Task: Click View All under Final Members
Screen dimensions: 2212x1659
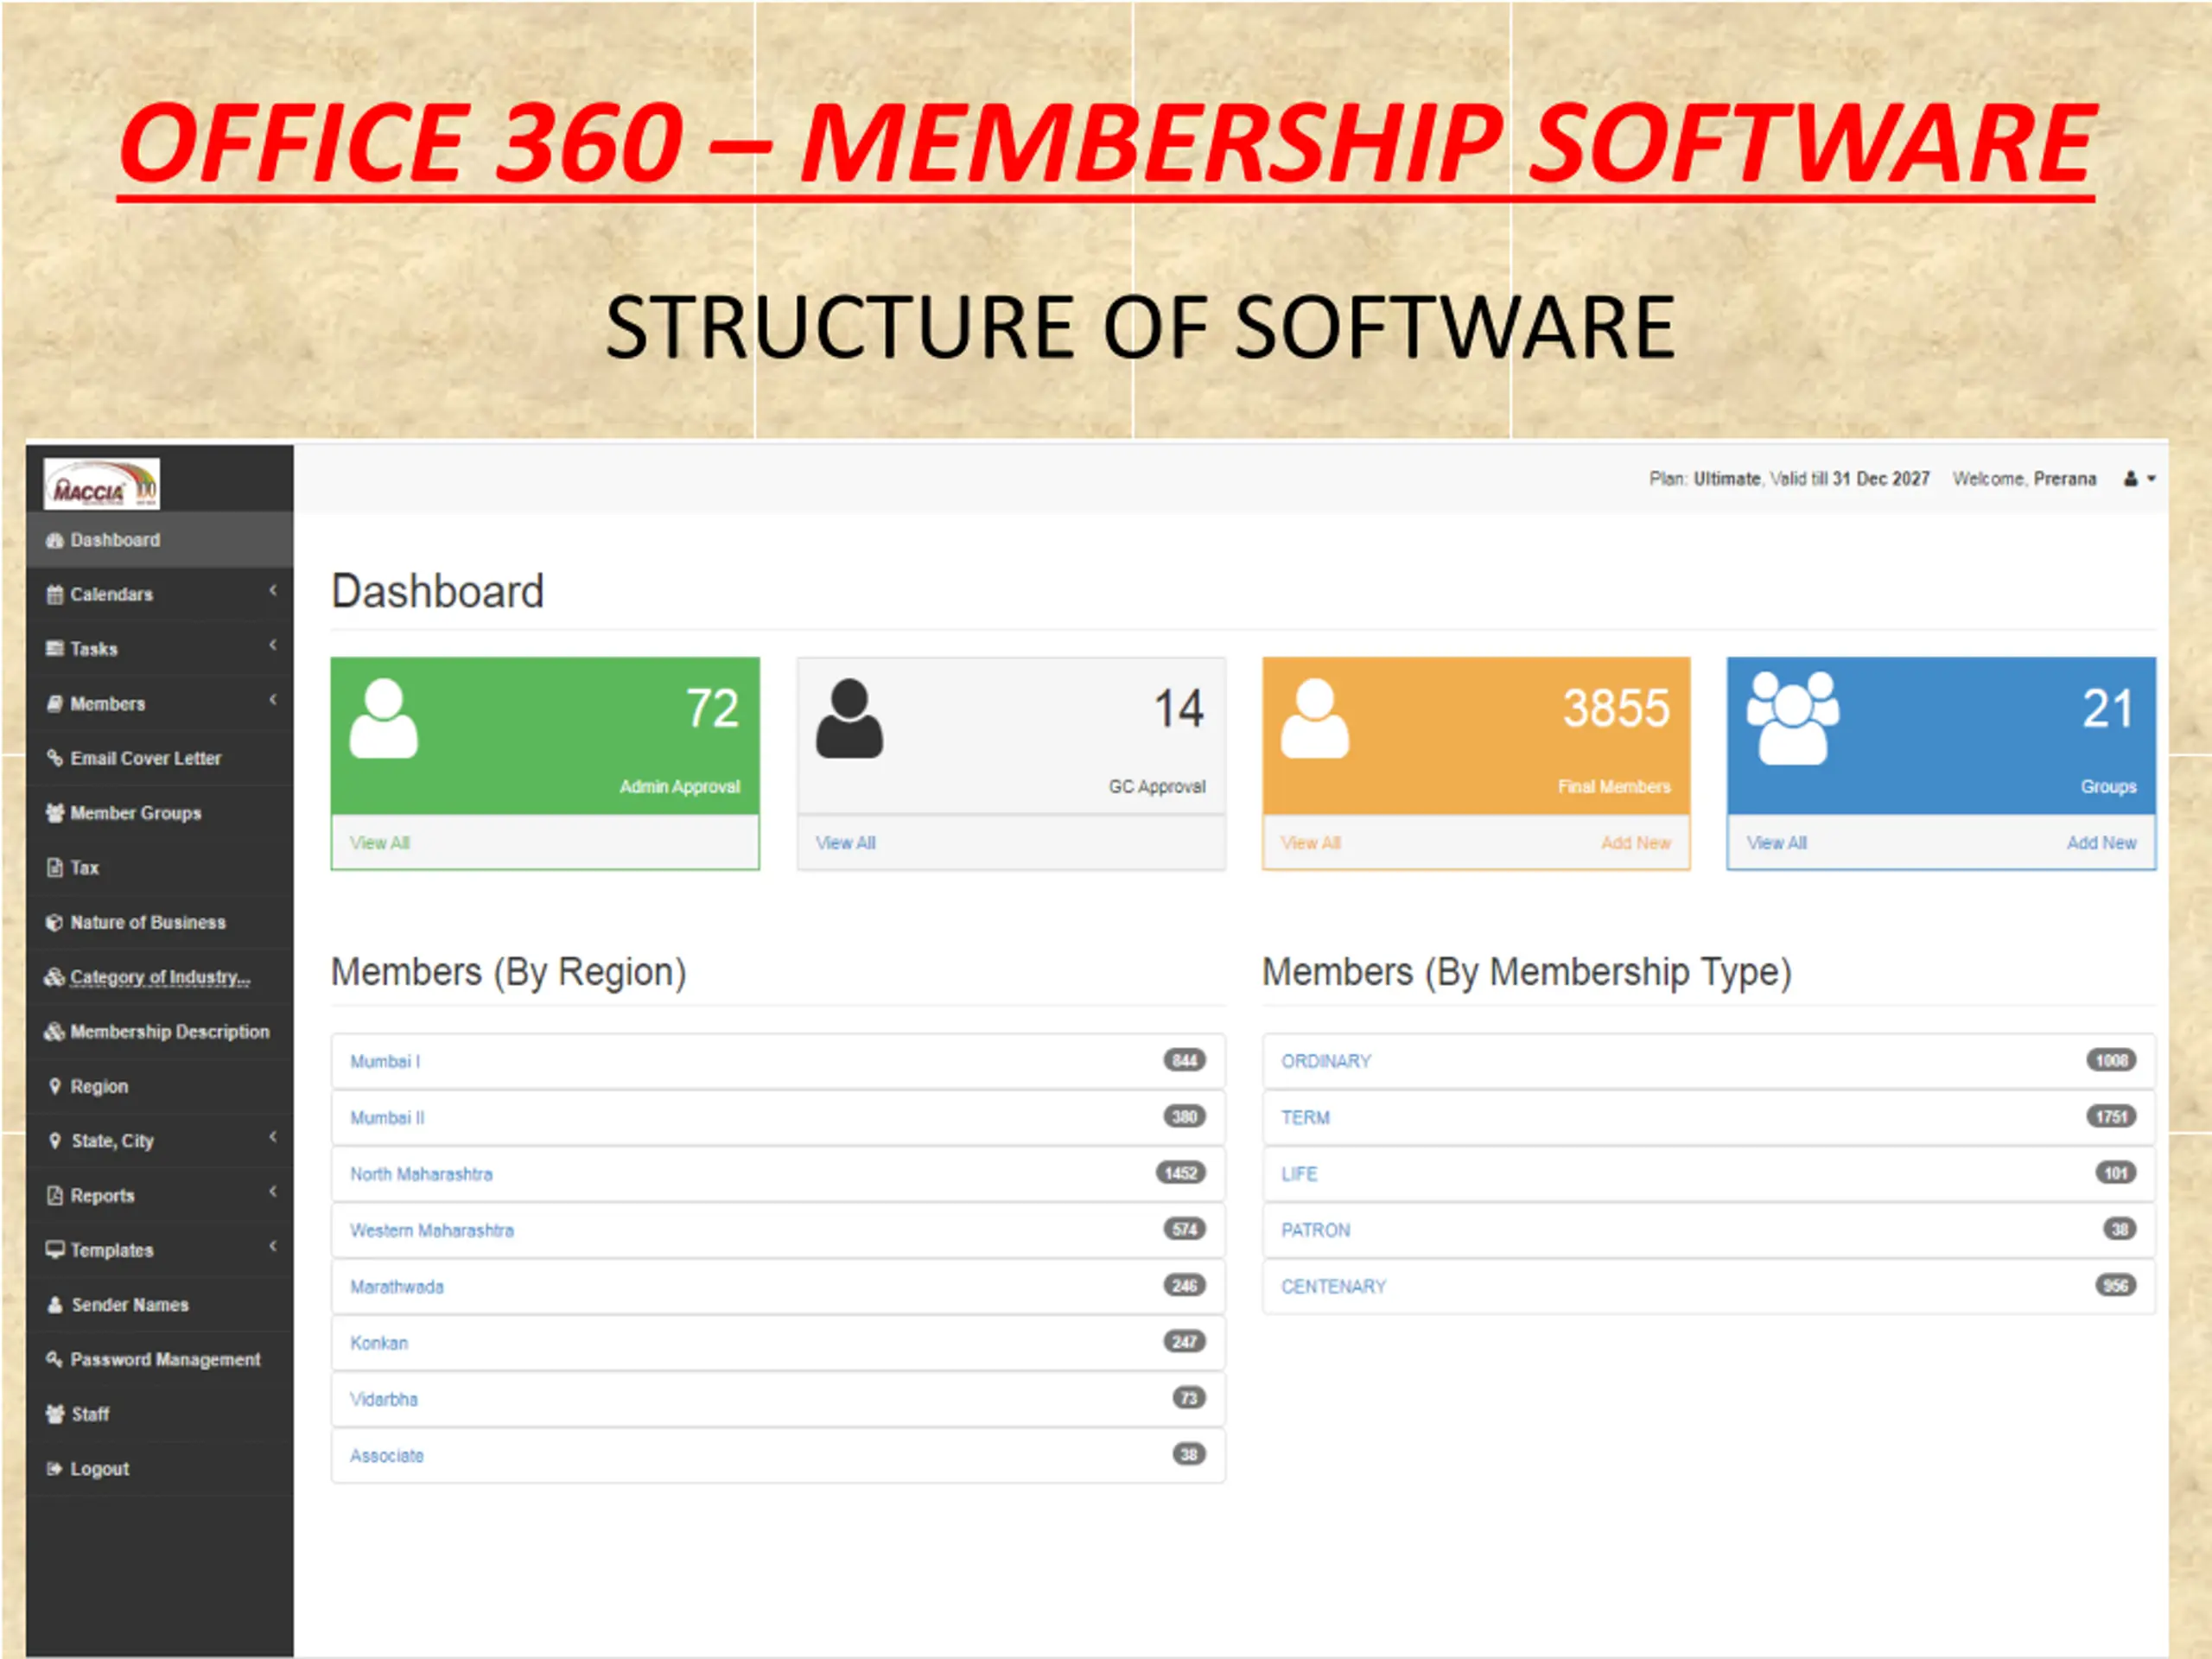Action: (x=1311, y=843)
